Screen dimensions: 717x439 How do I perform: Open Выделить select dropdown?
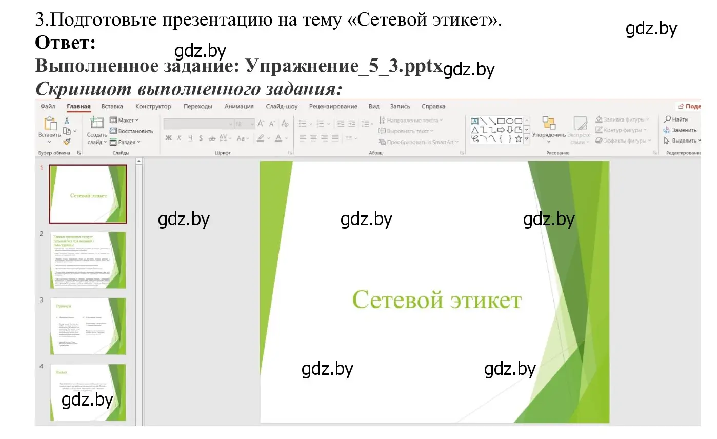(682, 141)
